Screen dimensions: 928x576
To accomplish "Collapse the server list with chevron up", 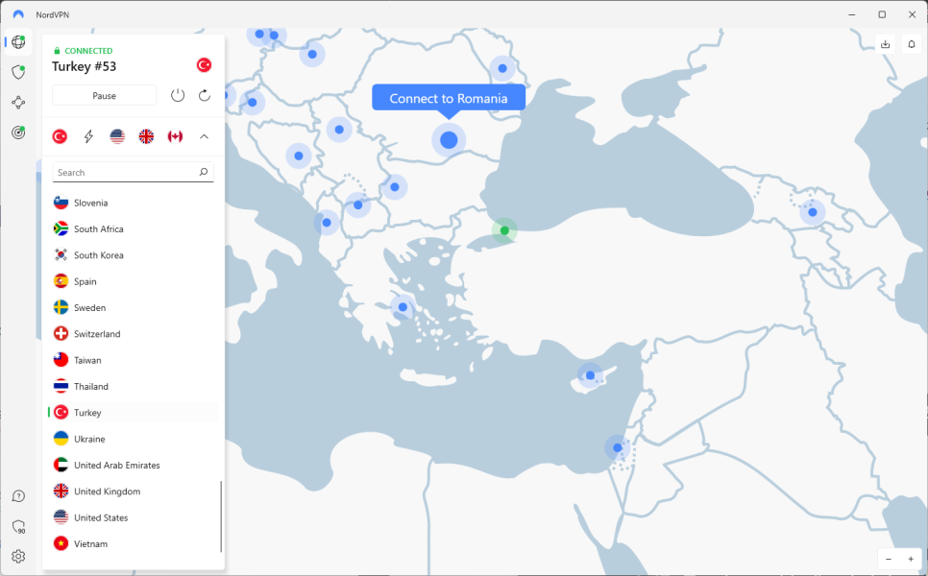I will pyautogui.click(x=205, y=136).
